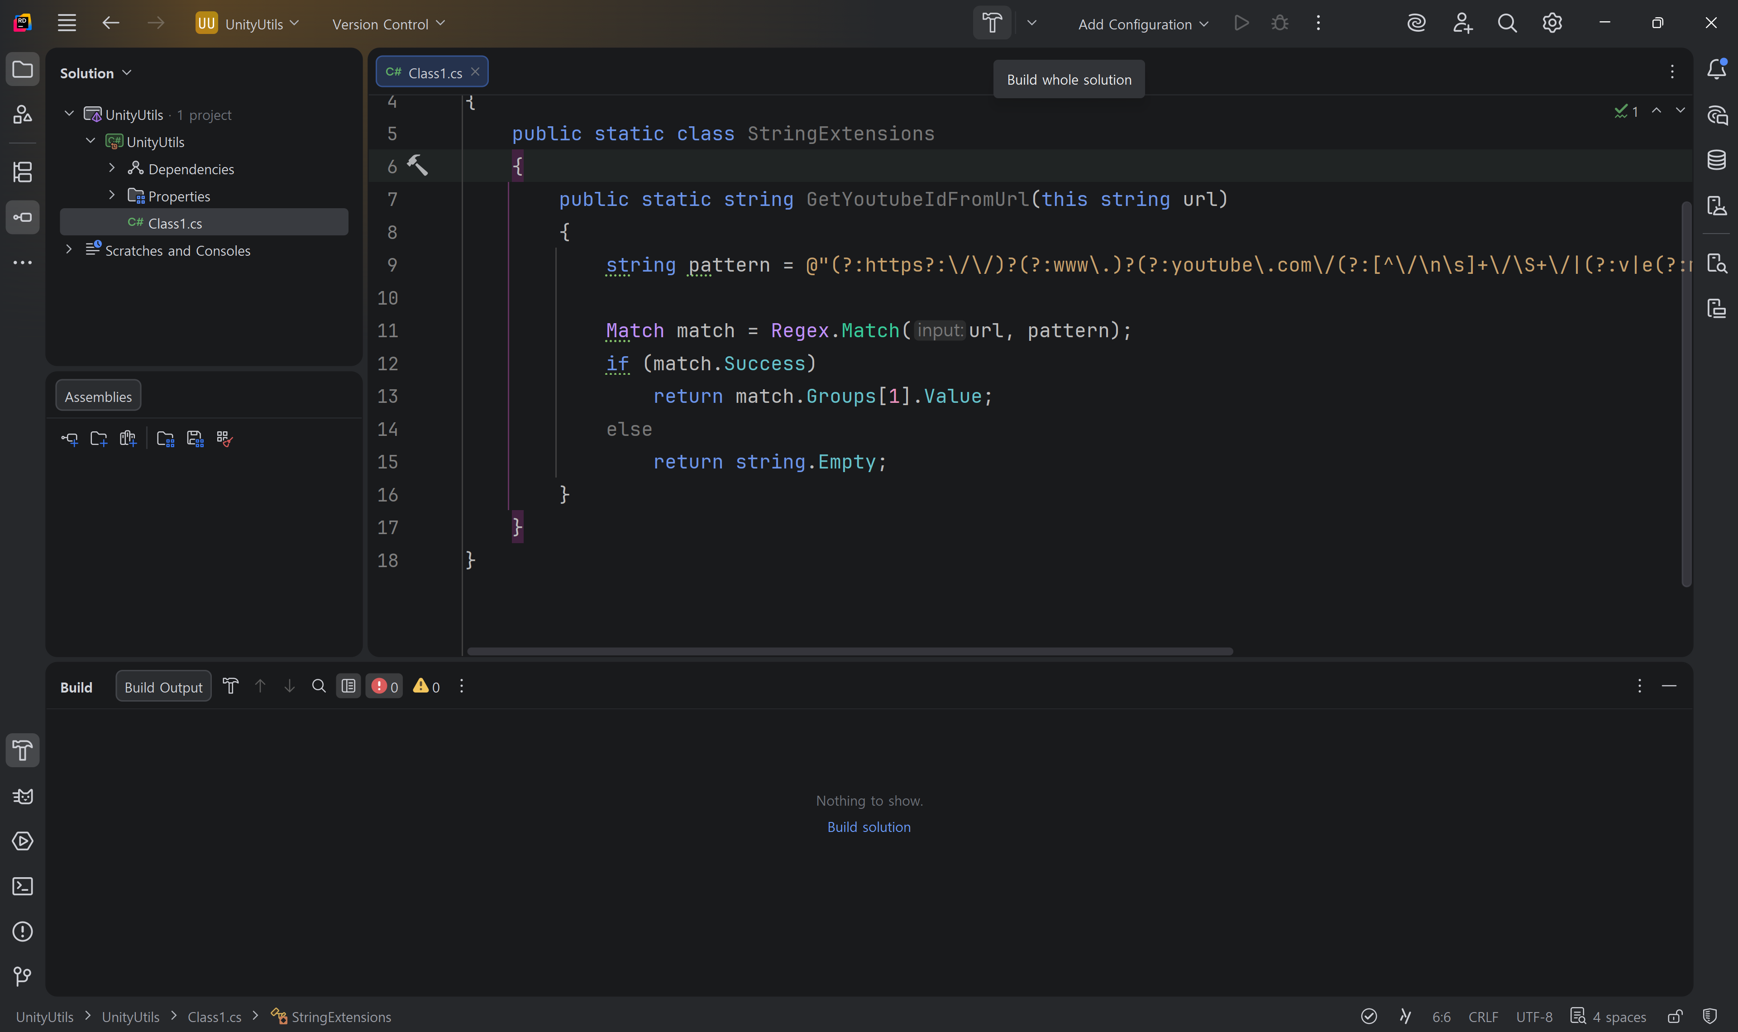The width and height of the screenshot is (1738, 1032).
Task: Open the Git tool window icon
Action: pos(22,976)
